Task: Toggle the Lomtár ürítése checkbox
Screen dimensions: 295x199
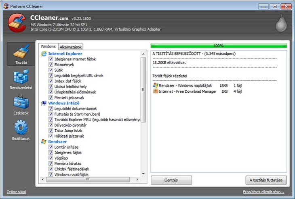Action: (x=51, y=147)
